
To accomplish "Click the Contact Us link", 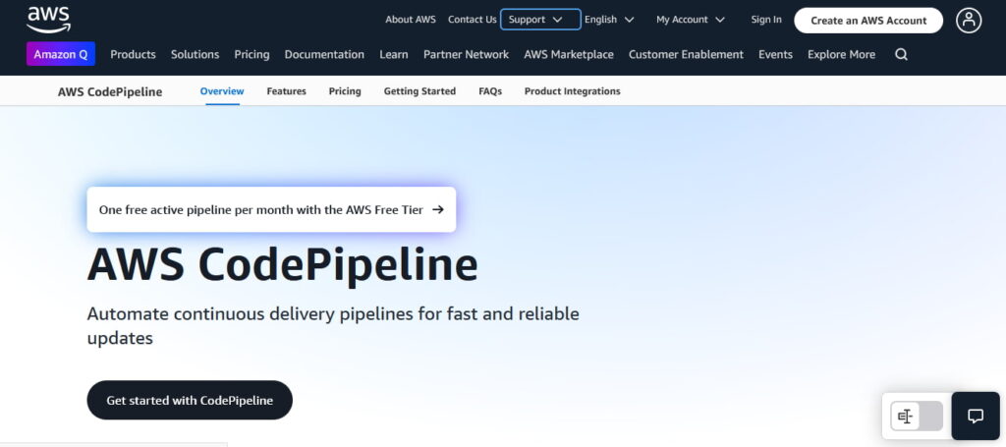I will point(473,20).
